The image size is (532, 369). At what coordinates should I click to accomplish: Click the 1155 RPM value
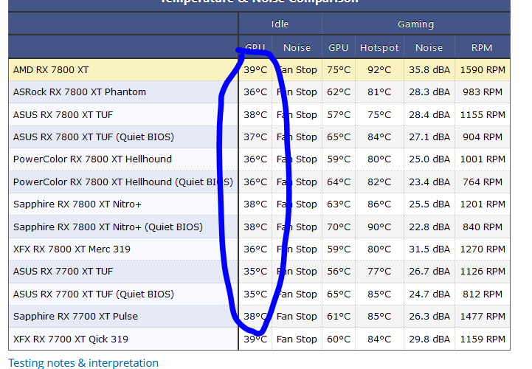(x=483, y=114)
